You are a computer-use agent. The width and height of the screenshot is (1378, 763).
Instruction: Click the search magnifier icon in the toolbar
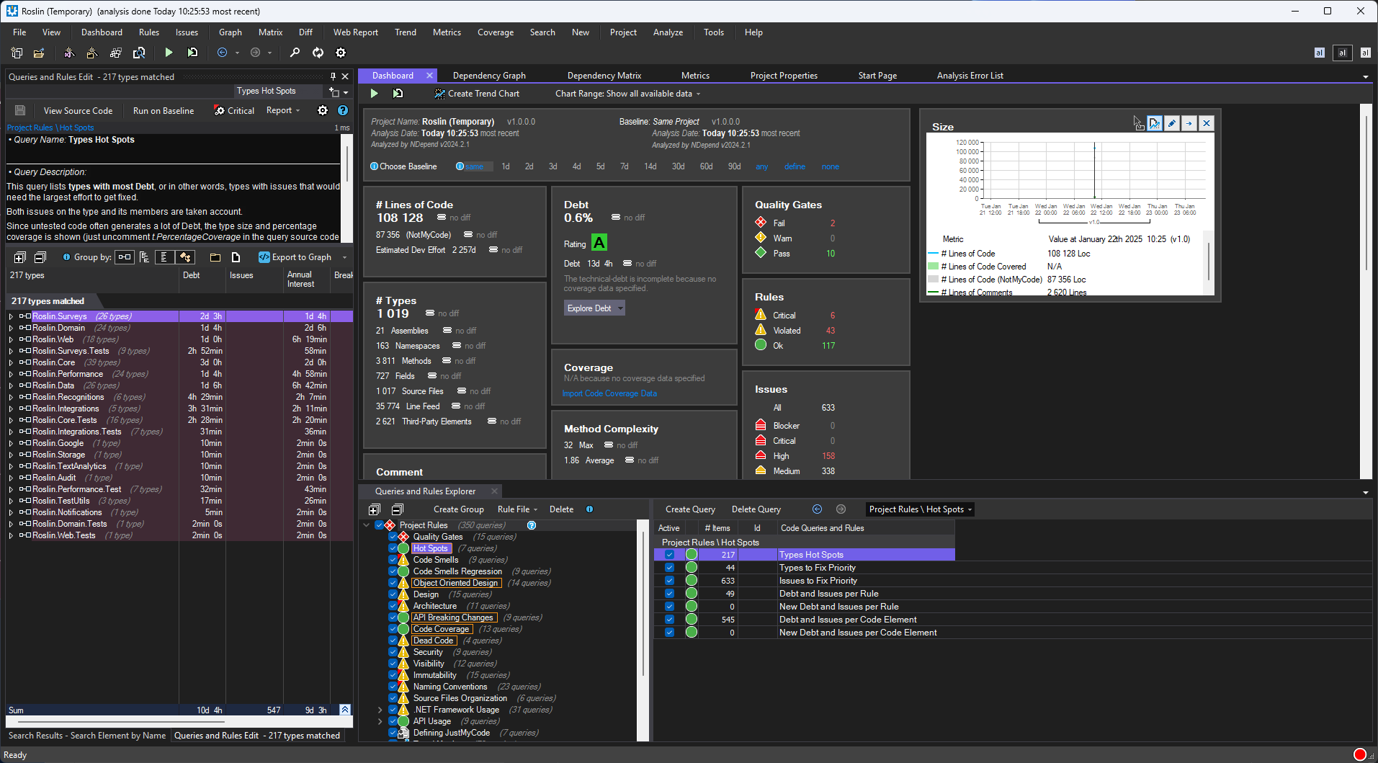click(295, 53)
